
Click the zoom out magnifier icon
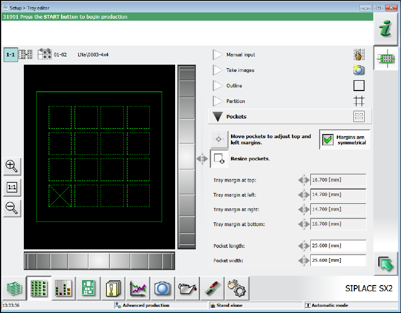click(11, 208)
